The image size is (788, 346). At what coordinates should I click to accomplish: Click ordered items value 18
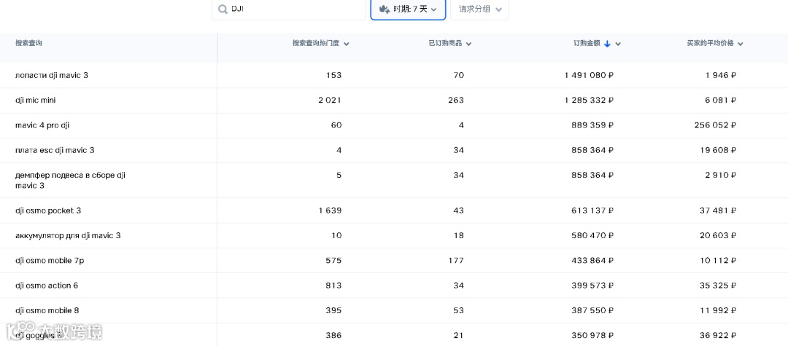[458, 236]
